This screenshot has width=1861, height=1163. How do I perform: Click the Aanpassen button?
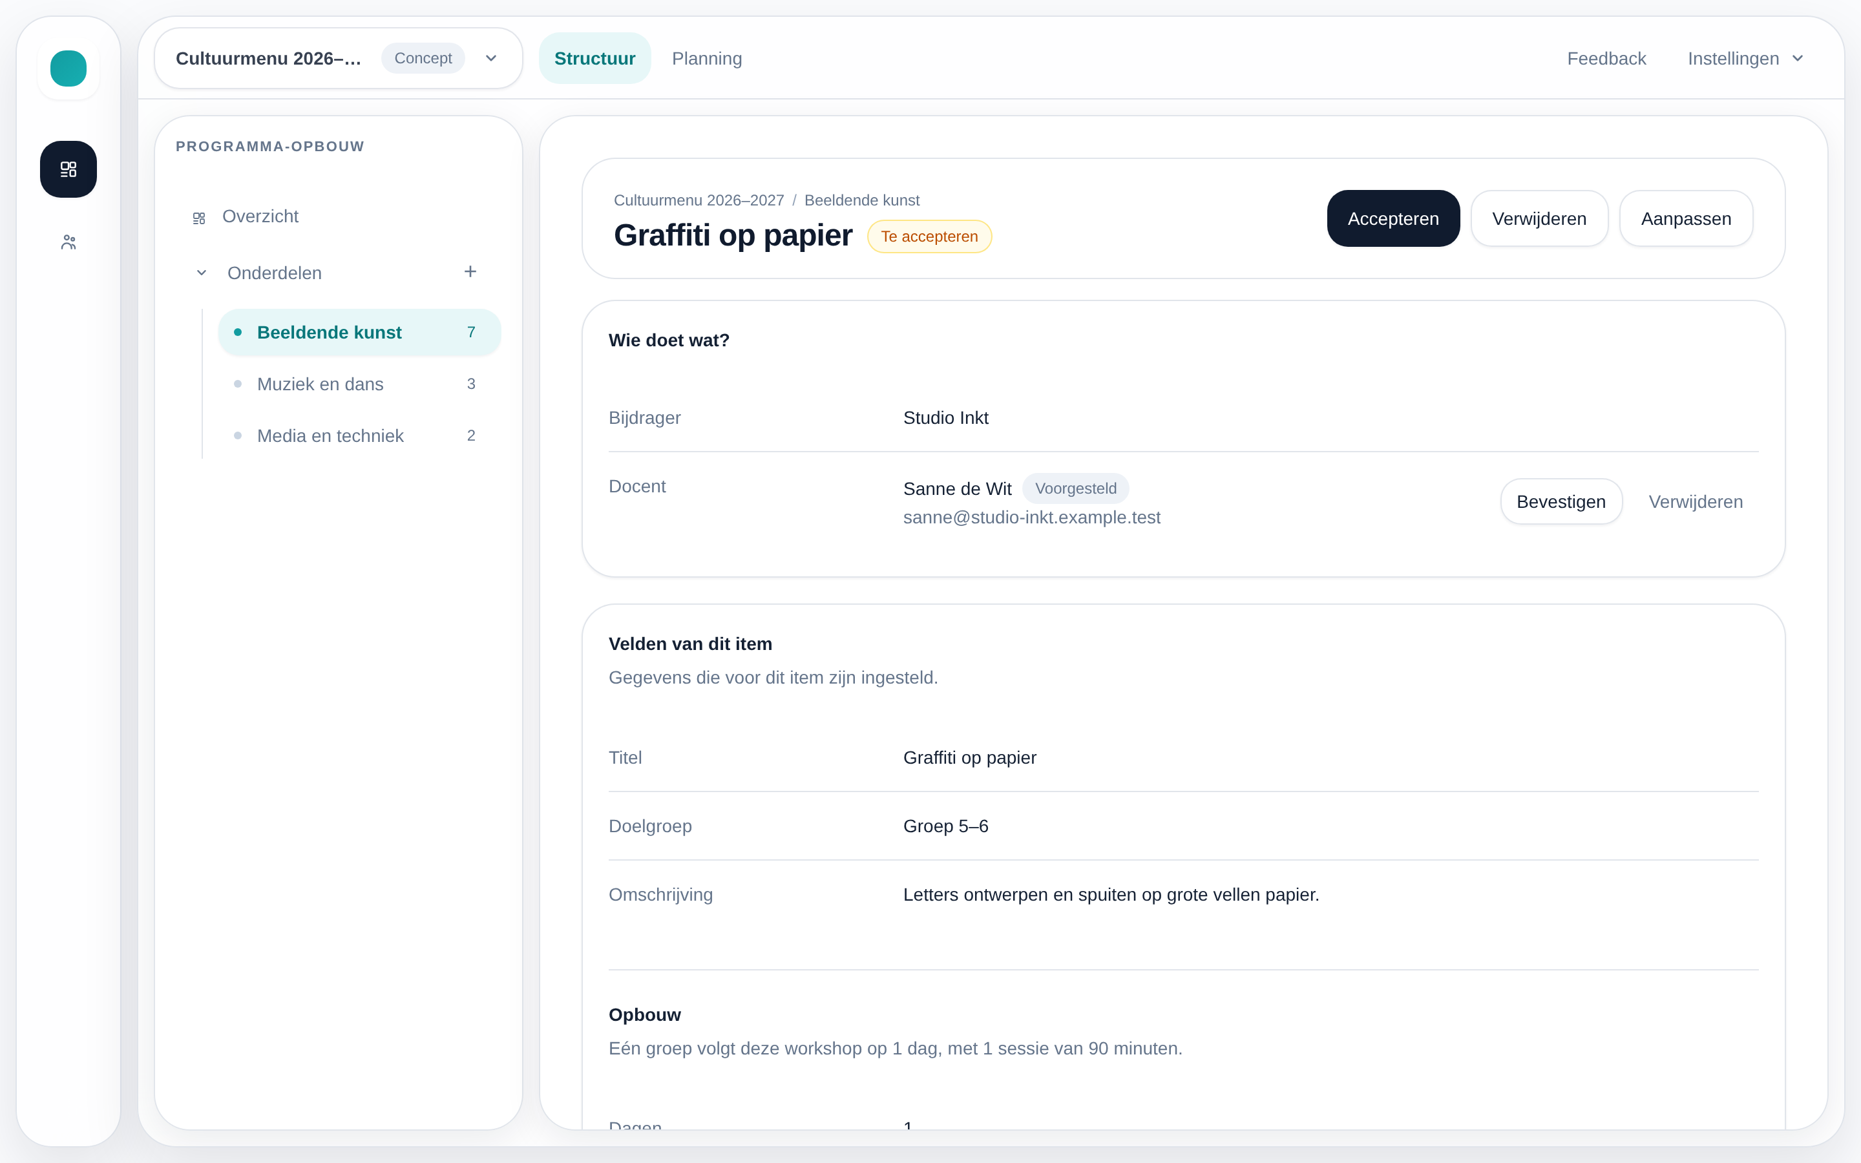[1686, 218]
